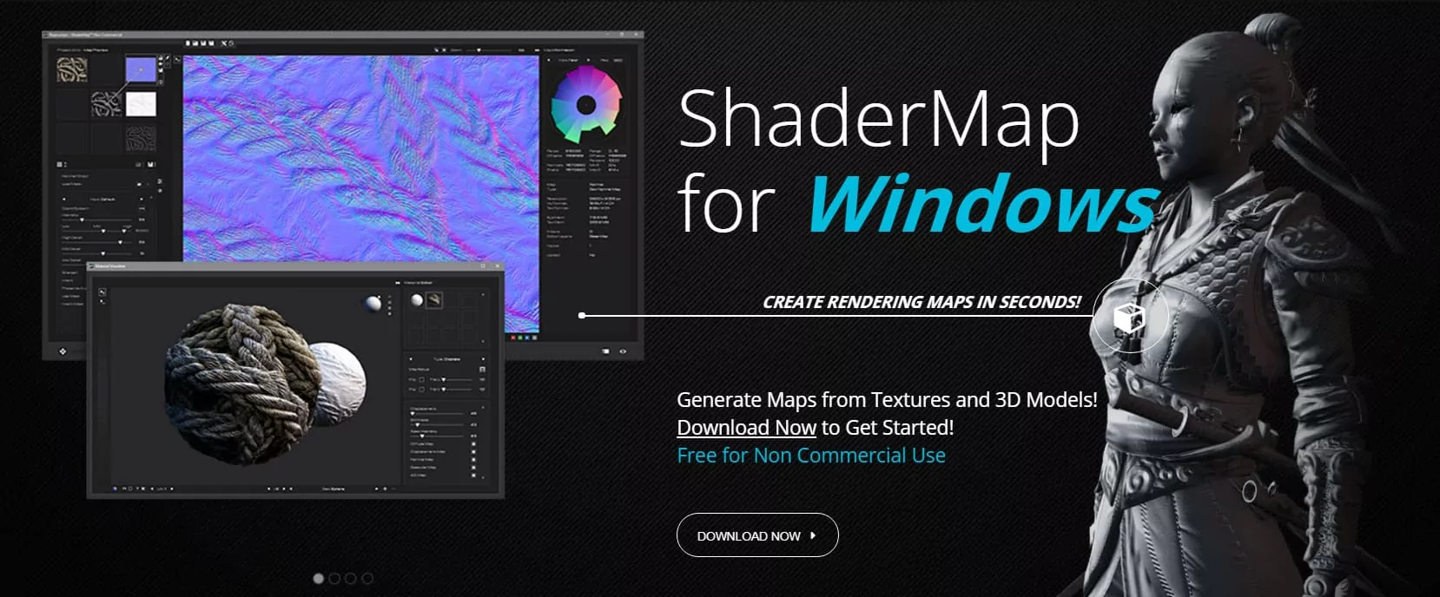Select the rope source texture thumbnail
The height and width of the screenshot is (597, 1440).
72,69
